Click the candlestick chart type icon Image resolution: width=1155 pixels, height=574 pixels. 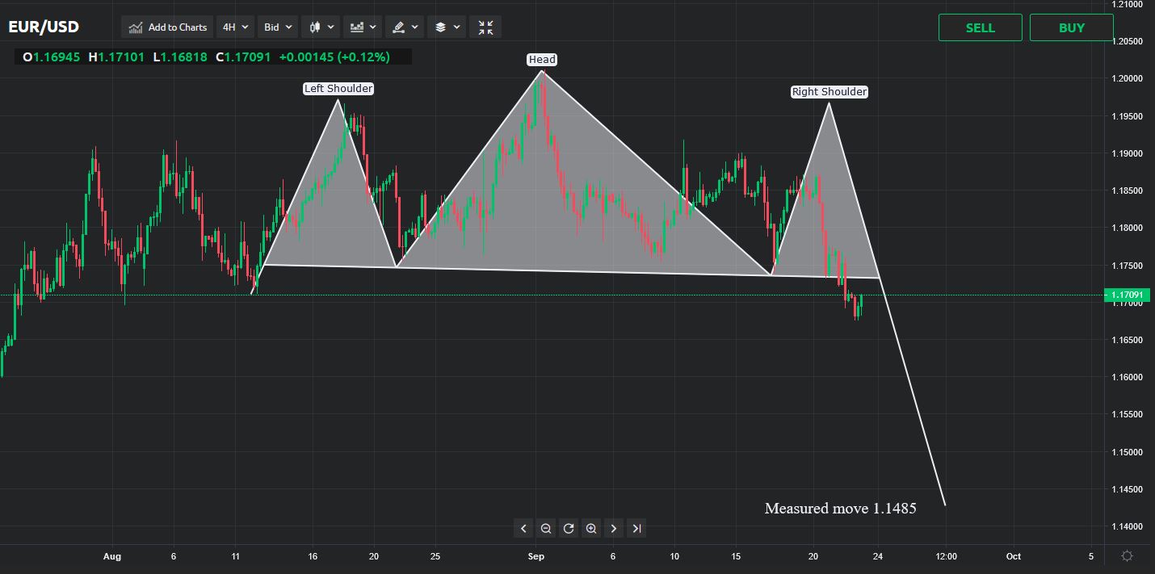315,27
